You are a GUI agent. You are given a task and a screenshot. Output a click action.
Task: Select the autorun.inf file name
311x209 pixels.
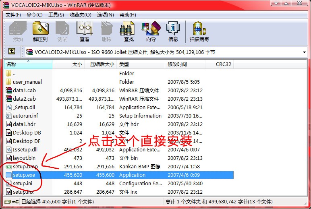coord(25,116)
